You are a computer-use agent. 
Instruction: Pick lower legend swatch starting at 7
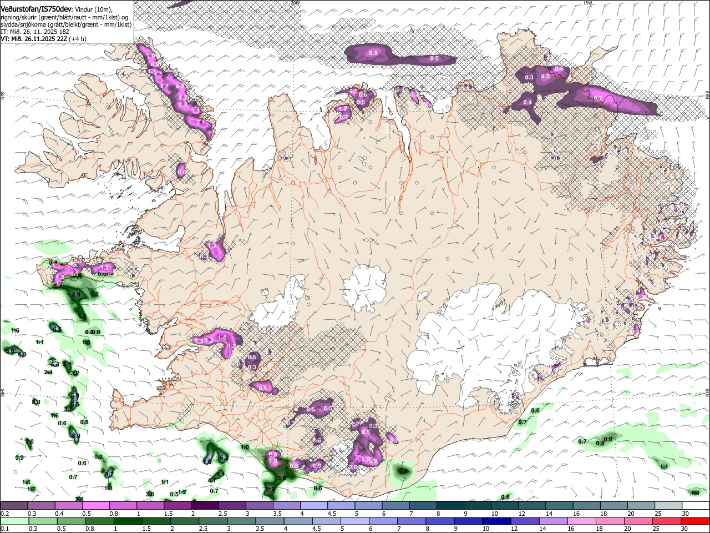point(412,521)
